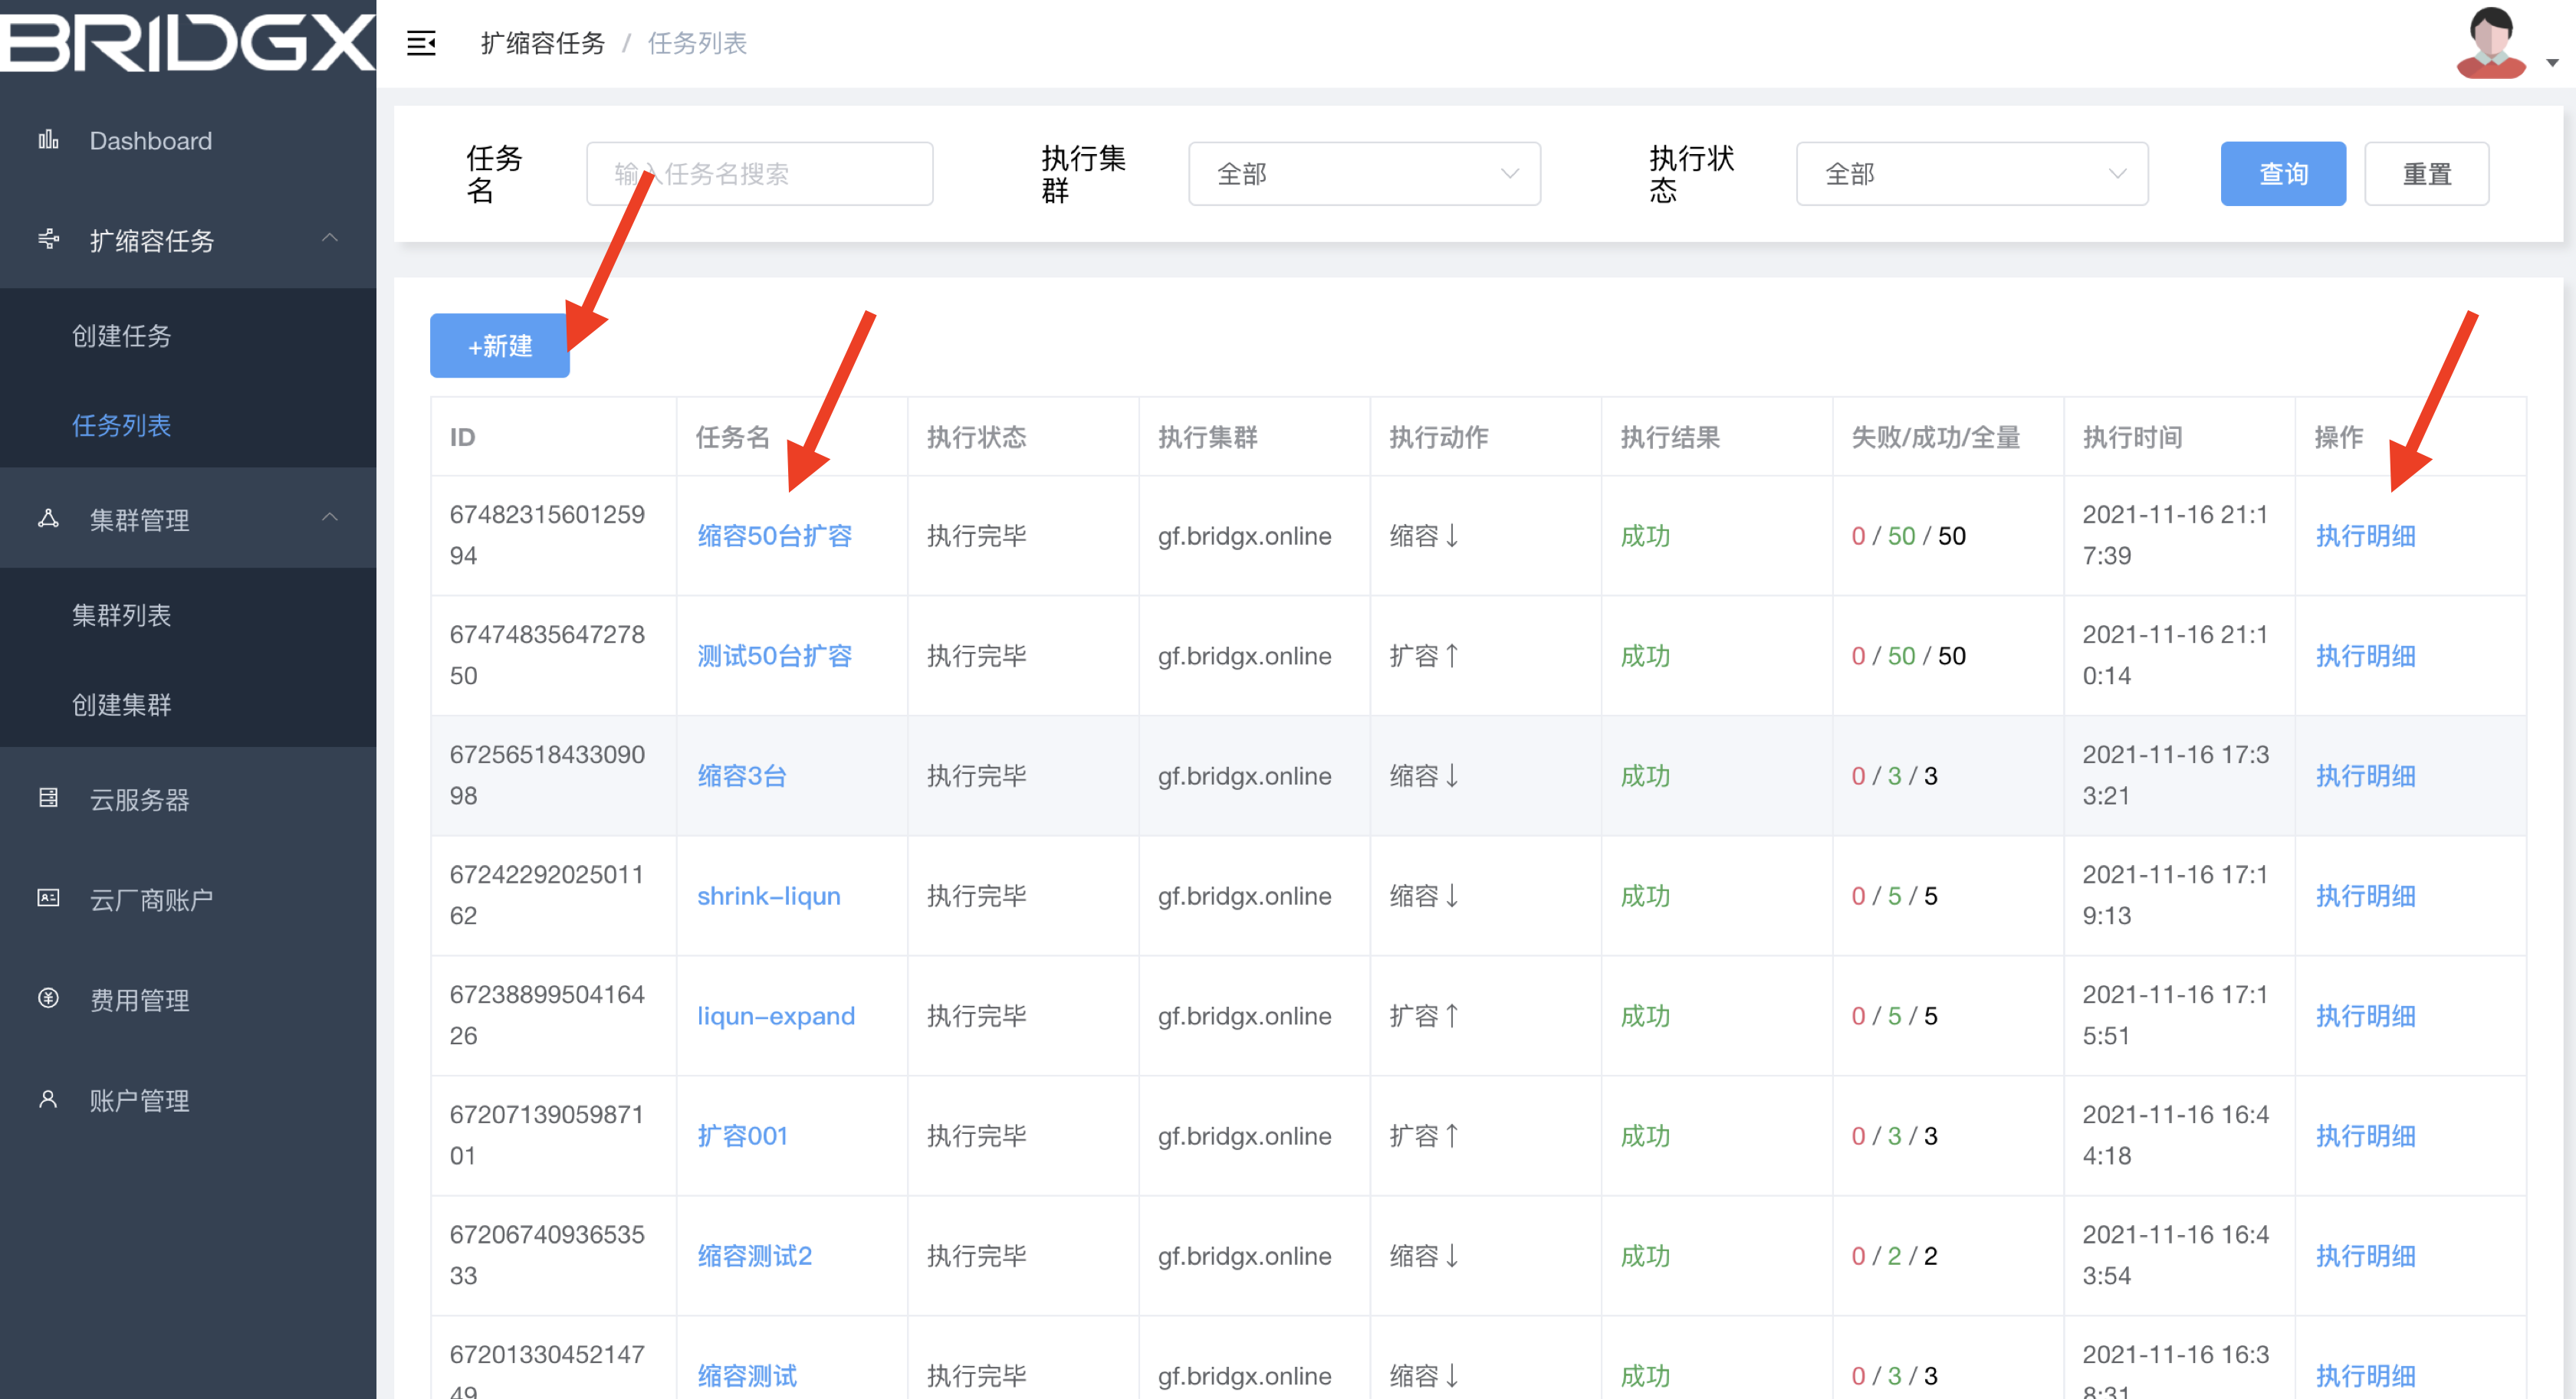Screen dimensions: 2576x1399
Task: Open the 集群列表 menu item
Action: (122, 615)
